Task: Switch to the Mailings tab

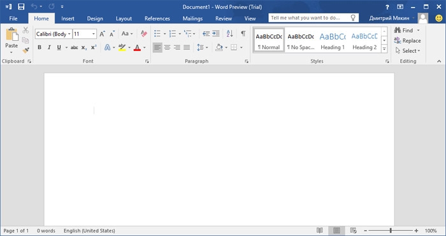Action: [x=192, y=18]
